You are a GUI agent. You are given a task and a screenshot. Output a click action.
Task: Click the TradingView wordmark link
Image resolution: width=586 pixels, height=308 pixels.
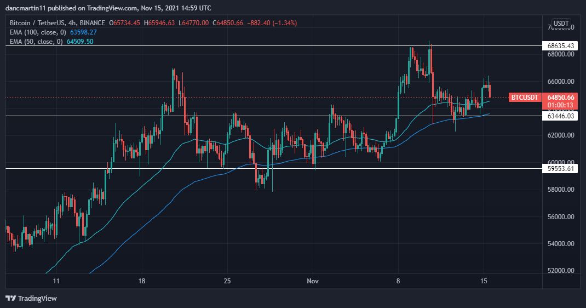pos(37,298)
